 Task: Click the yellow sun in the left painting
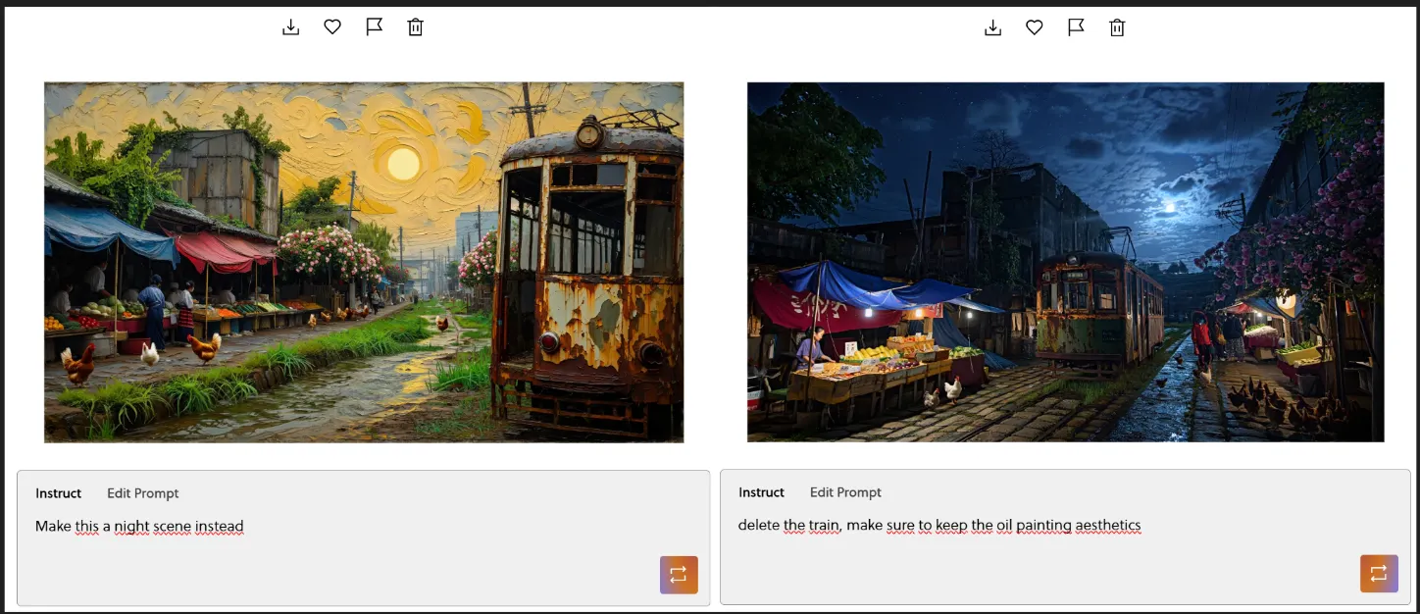click(x=403, y=164)
